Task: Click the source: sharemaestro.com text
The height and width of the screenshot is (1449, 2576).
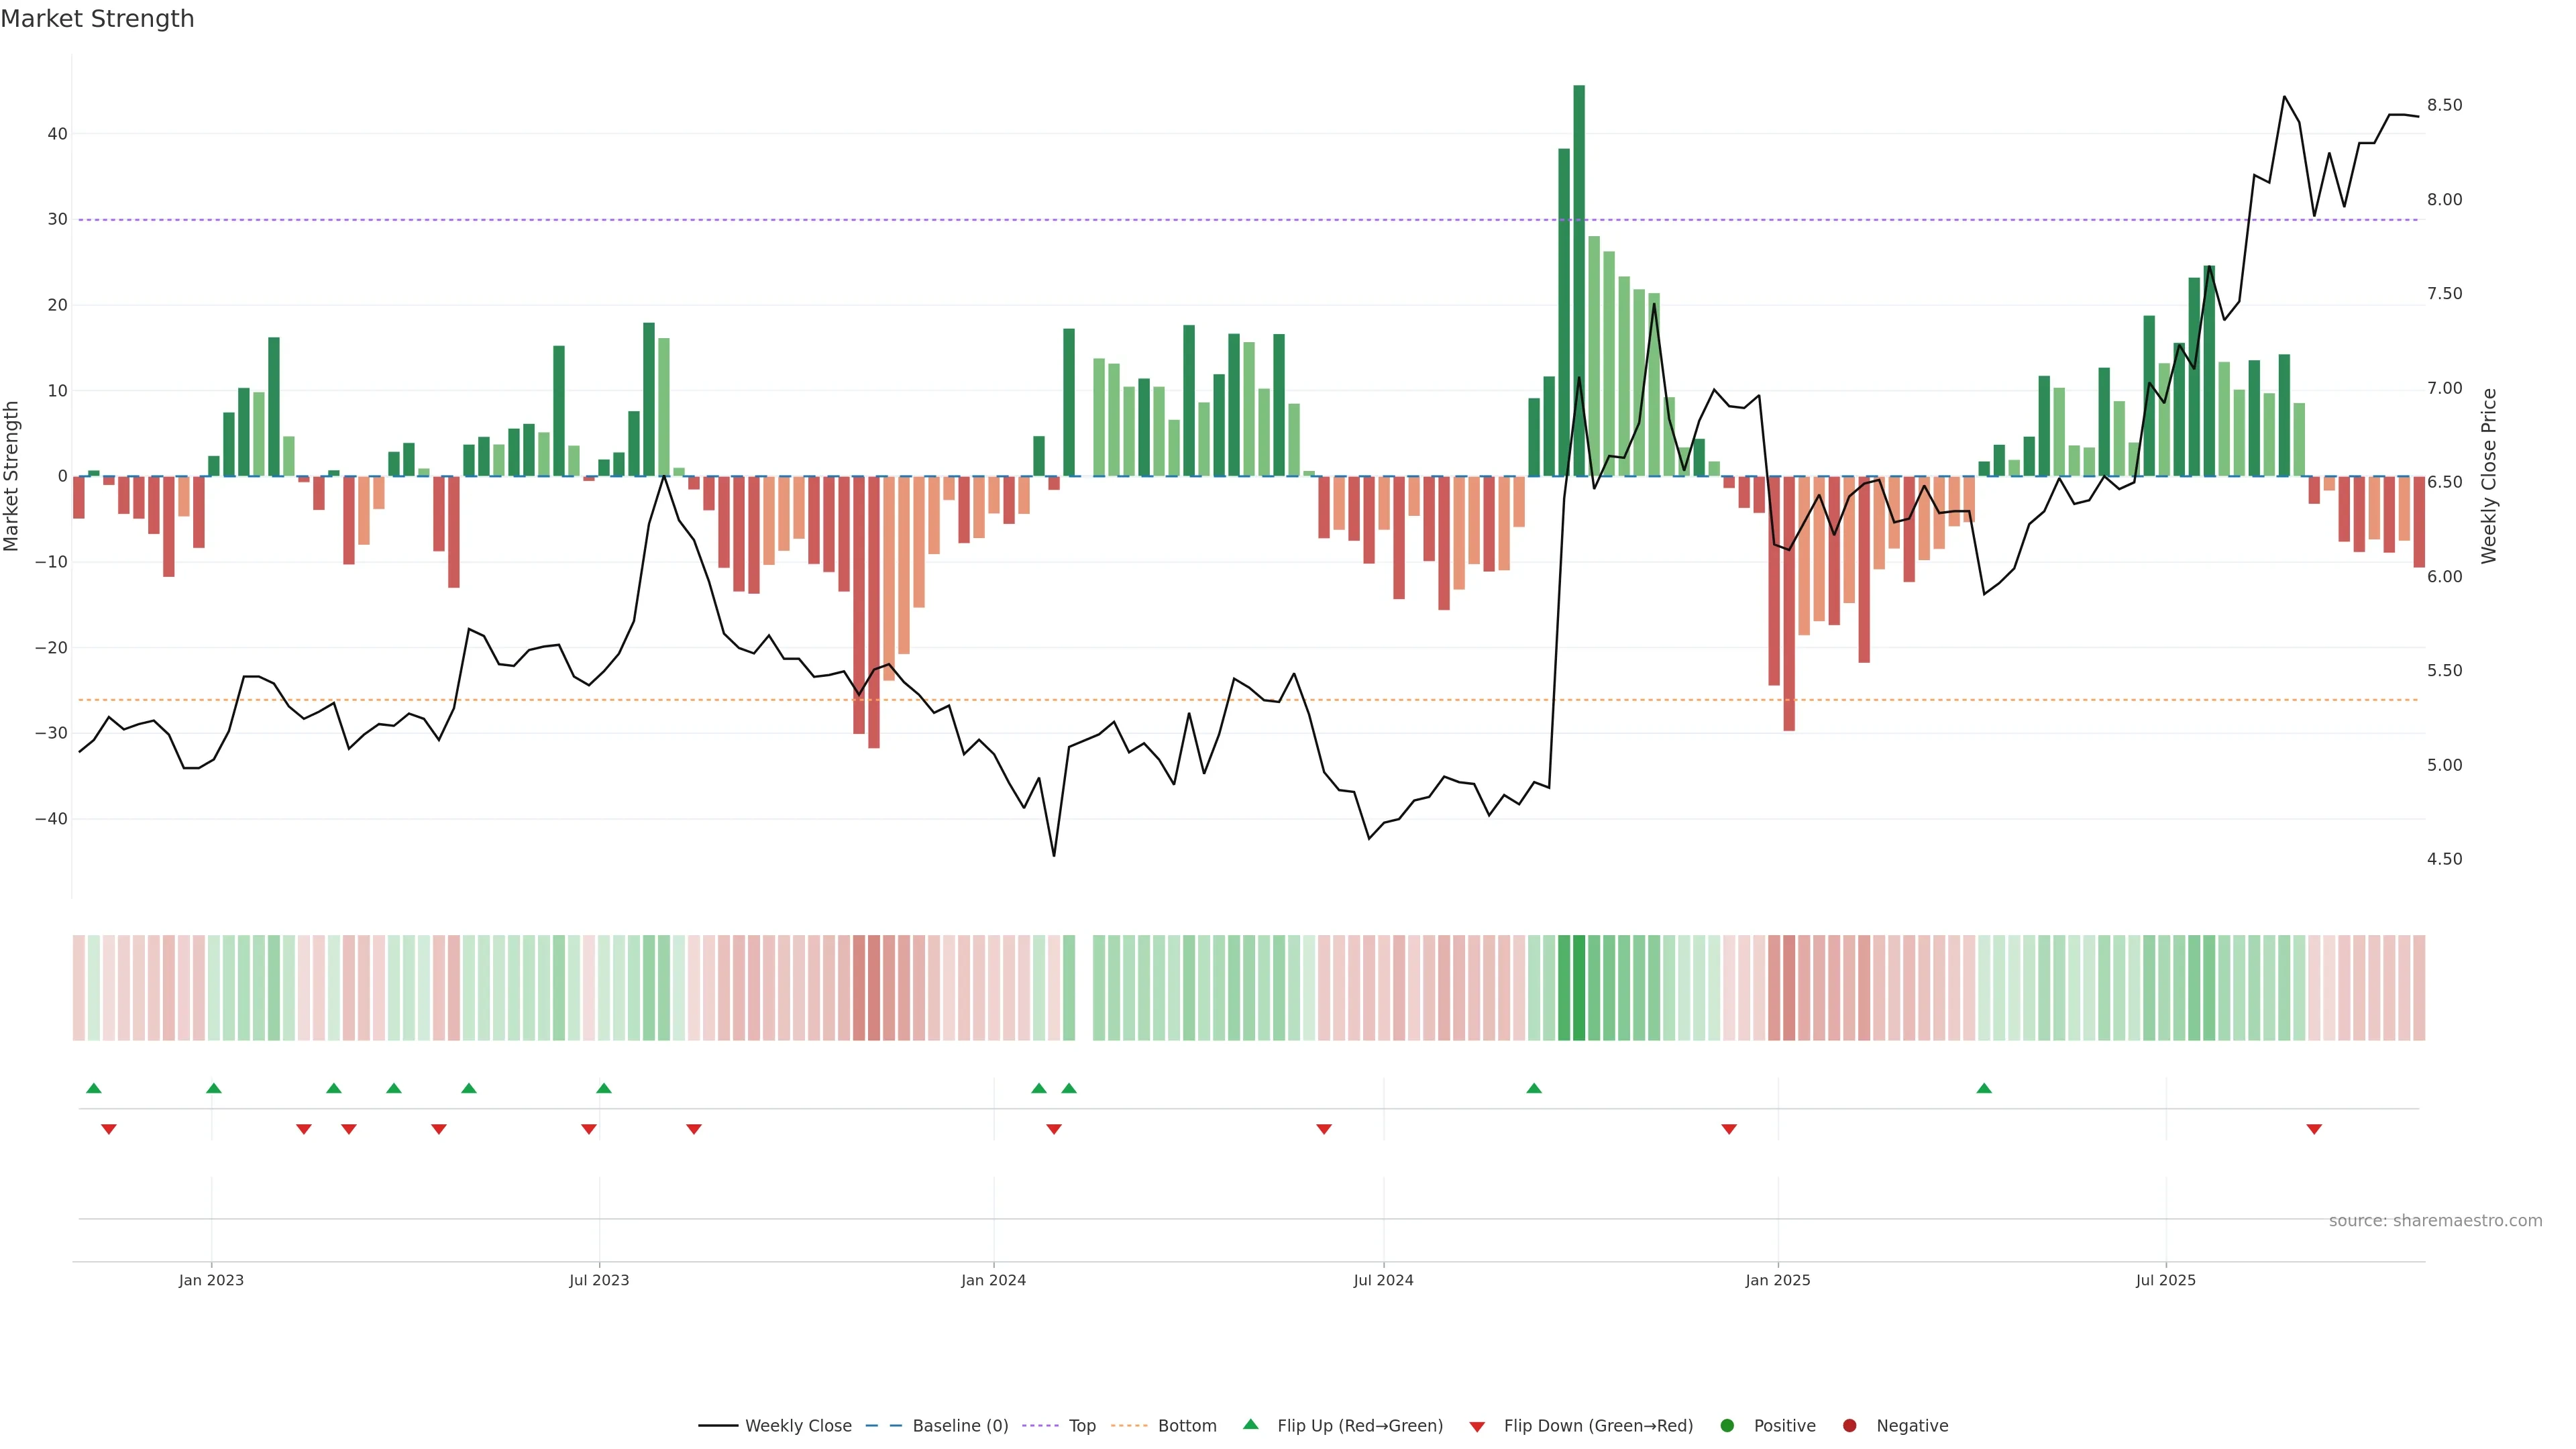Action: pyautogui.click(x=2435, y=1220)
